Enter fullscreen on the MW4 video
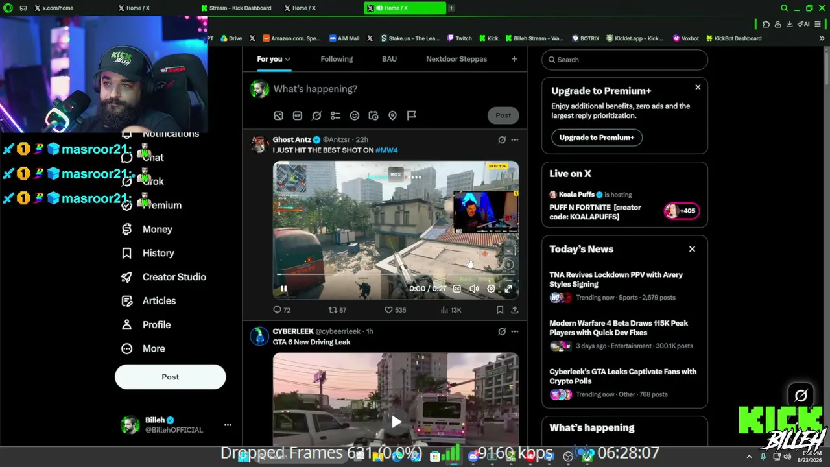 point(508,289)
